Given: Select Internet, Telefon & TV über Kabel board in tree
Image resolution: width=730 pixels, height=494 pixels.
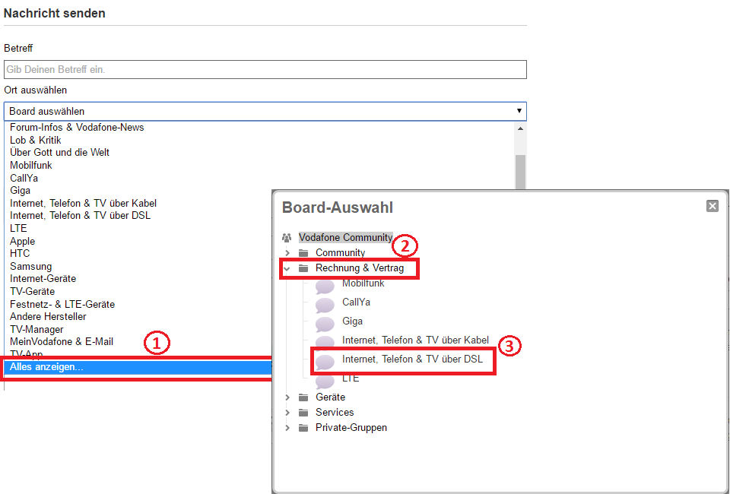Looking at the screenshot, I should point(415,340).
